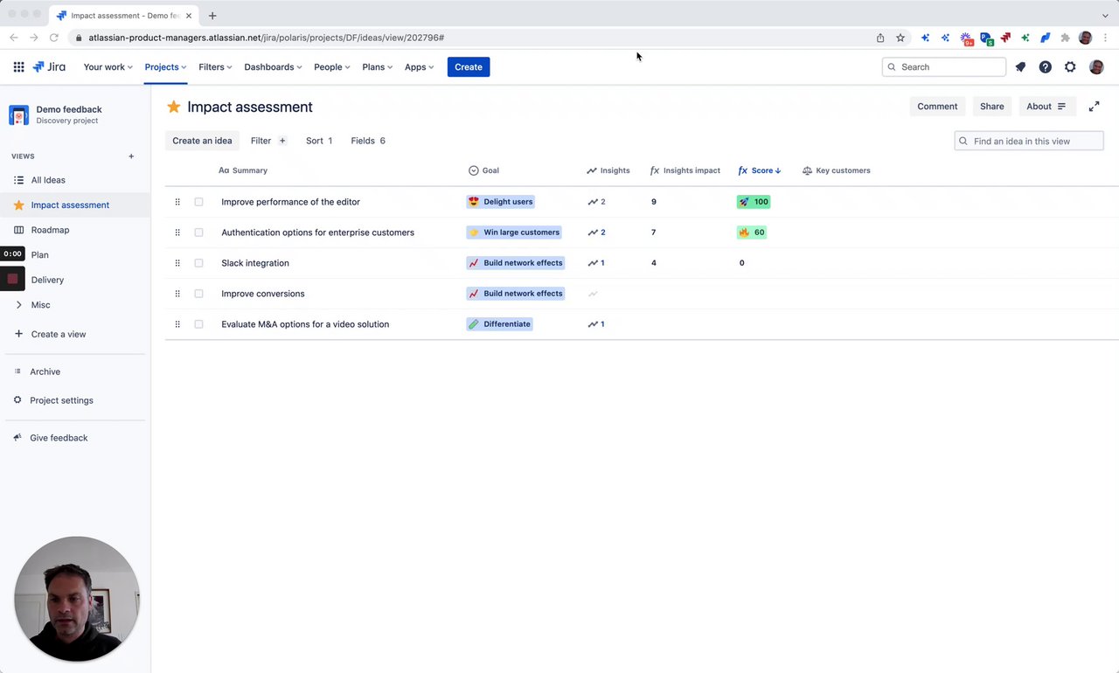Click the Create an idea button
This screenshot has height=673, width=1119.
(202, 141)
